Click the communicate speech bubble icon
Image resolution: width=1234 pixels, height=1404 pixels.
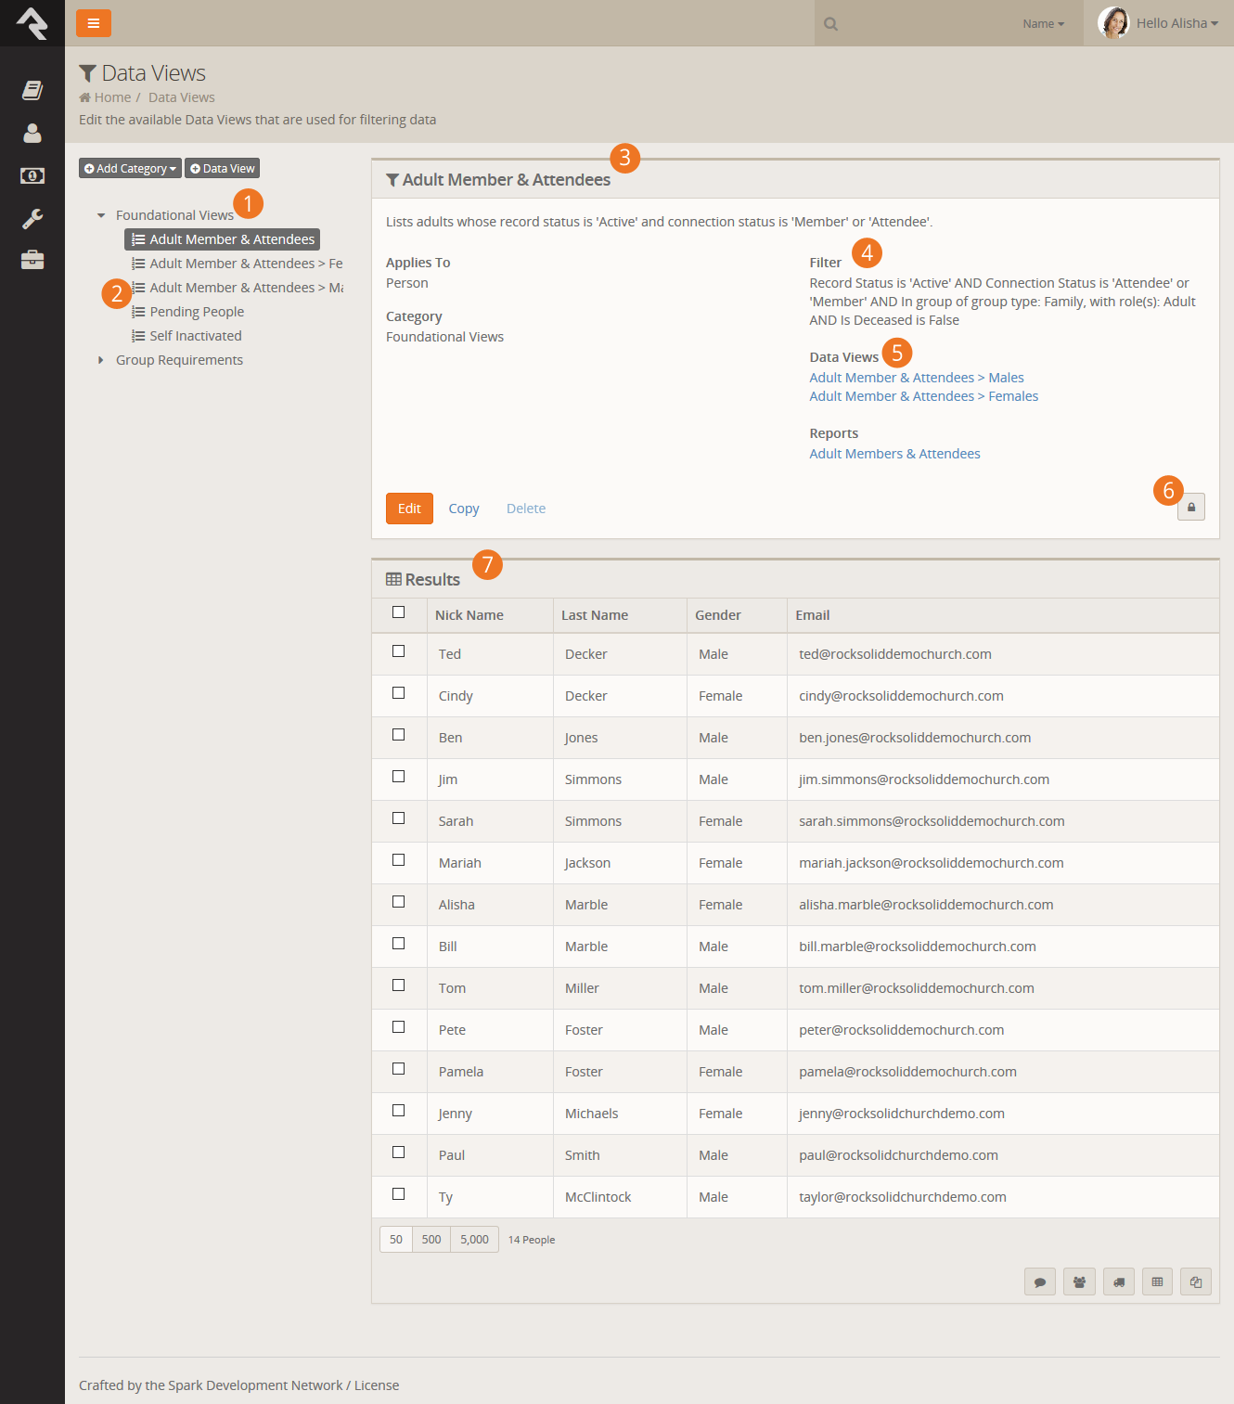click(x=1040, y=1282)
